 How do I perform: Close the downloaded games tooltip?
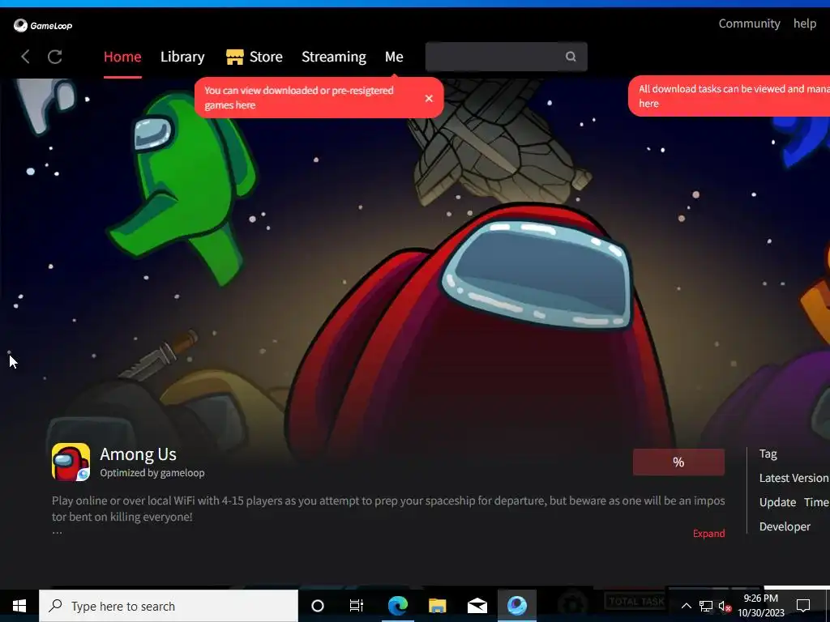[429, 98]
